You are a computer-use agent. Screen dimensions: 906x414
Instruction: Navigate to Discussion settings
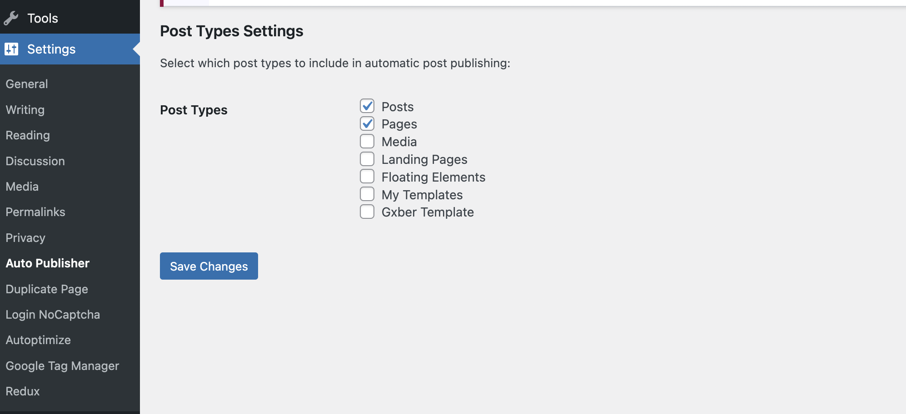35,161
